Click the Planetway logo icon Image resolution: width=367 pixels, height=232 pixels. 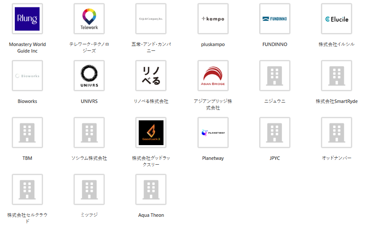coord(213,133)
